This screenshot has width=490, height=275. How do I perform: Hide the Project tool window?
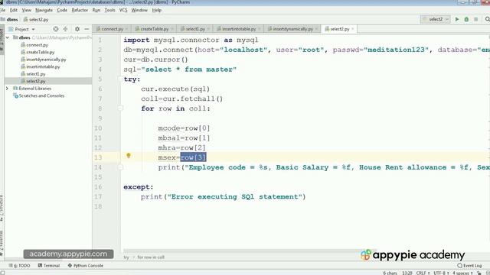pos(87,29)
